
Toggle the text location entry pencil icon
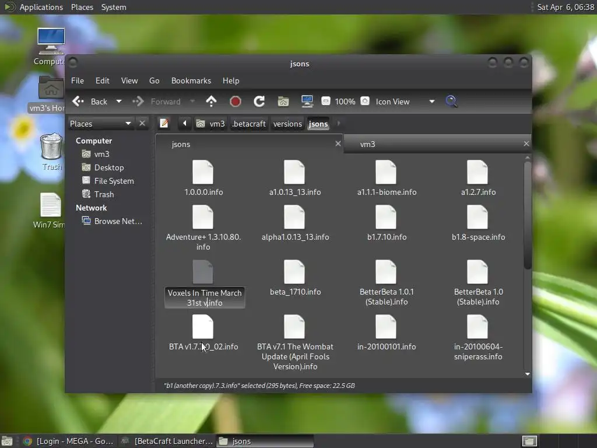coord(164,124)
